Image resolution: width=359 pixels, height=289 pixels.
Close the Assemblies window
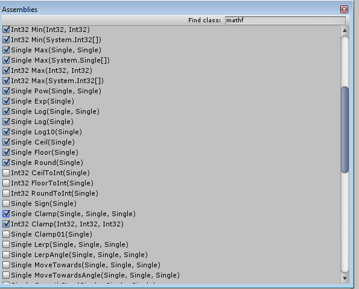tap(344, 10)
